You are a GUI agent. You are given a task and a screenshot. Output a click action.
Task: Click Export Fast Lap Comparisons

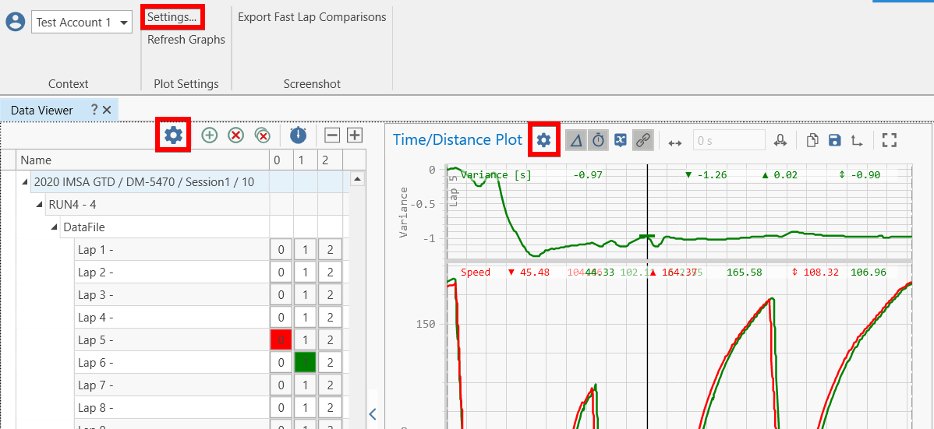(x=312, y=17)
